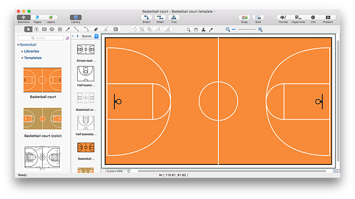The height and width of the screenshot is (199, 355).
Task: Click the zoom slider handle
Action: (x=237, y=29)
